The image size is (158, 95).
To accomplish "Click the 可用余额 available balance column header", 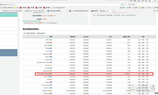I will click(x=73, y=37).
